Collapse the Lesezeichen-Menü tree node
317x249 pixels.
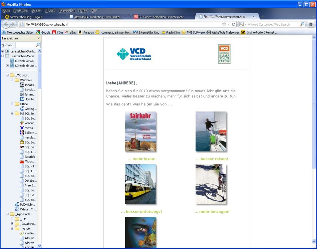point(2,56)
